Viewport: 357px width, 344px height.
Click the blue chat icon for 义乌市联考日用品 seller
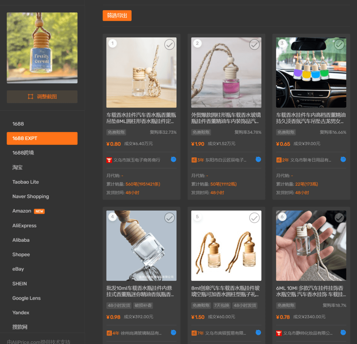click(x=343, y=160)
